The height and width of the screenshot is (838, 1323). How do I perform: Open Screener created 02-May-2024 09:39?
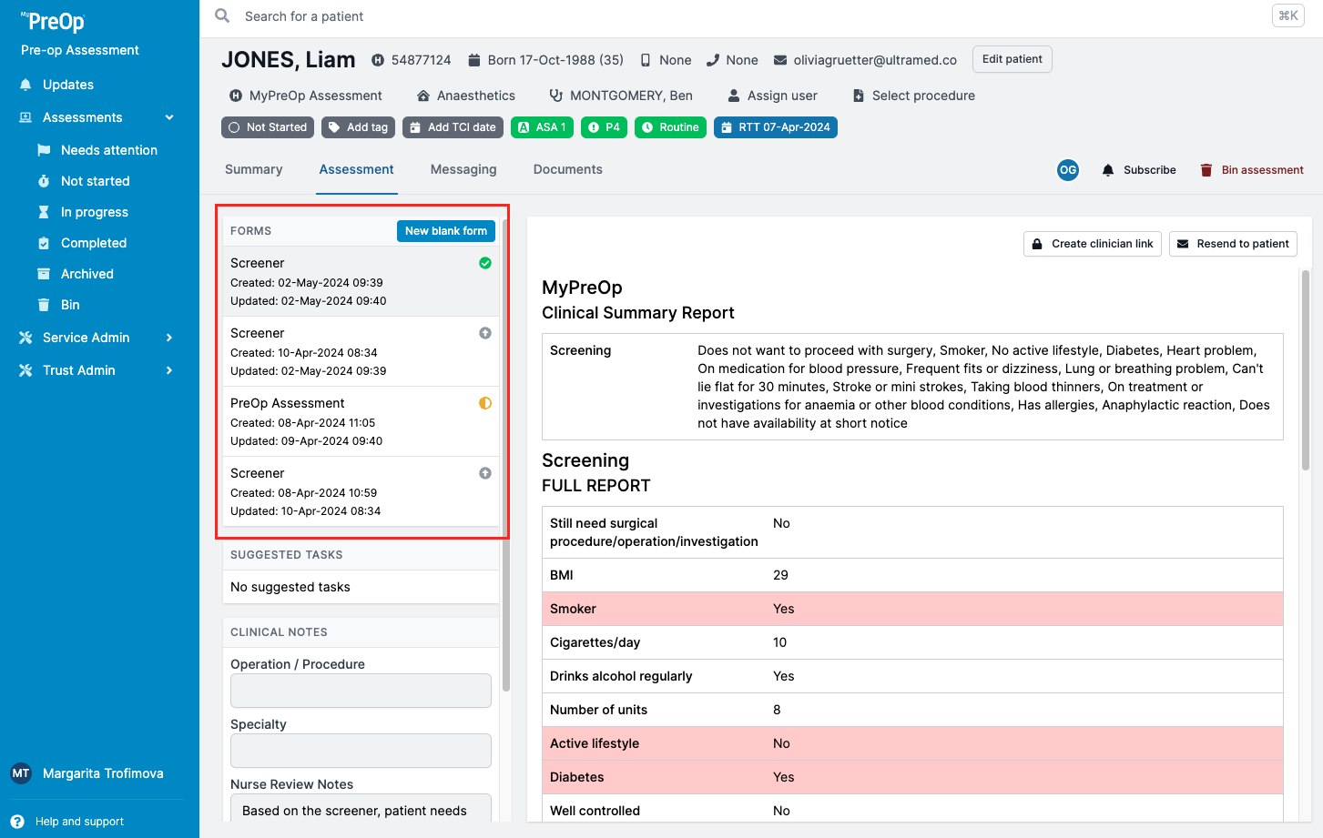point(361,281)
